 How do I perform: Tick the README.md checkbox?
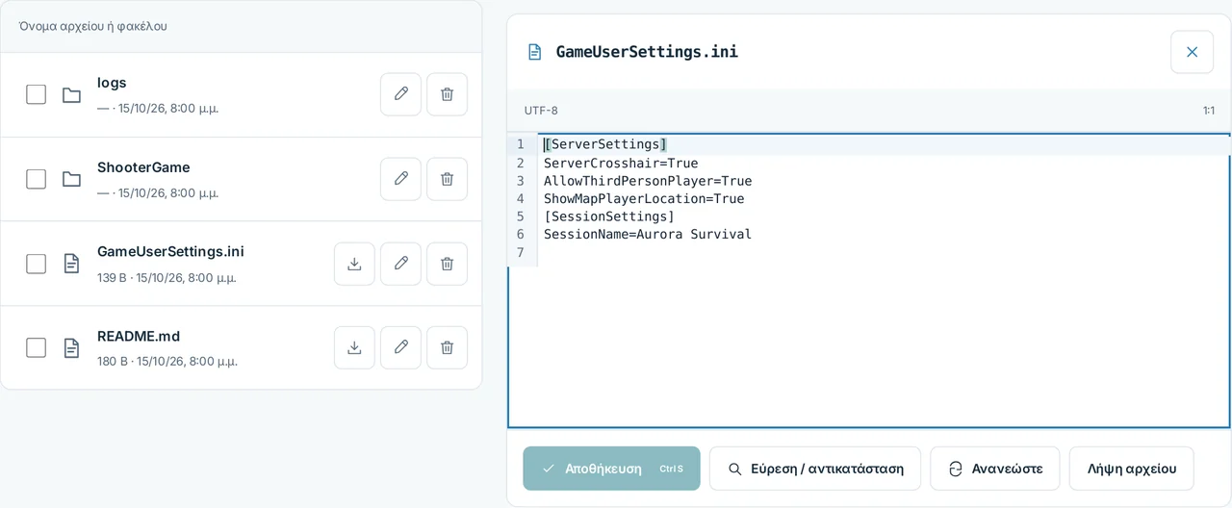point(36,347)
